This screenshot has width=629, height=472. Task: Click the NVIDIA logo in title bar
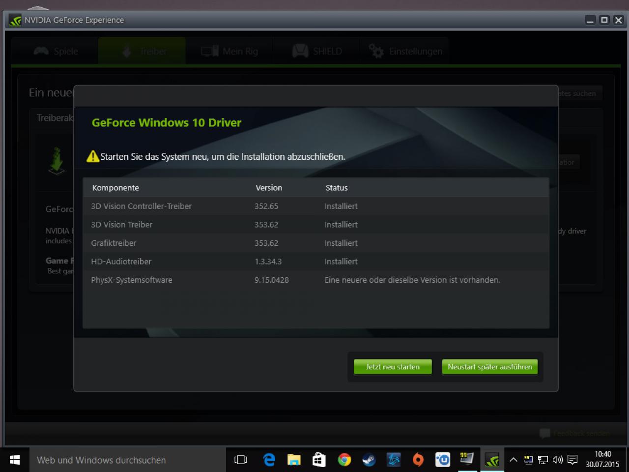pos(15,20)
